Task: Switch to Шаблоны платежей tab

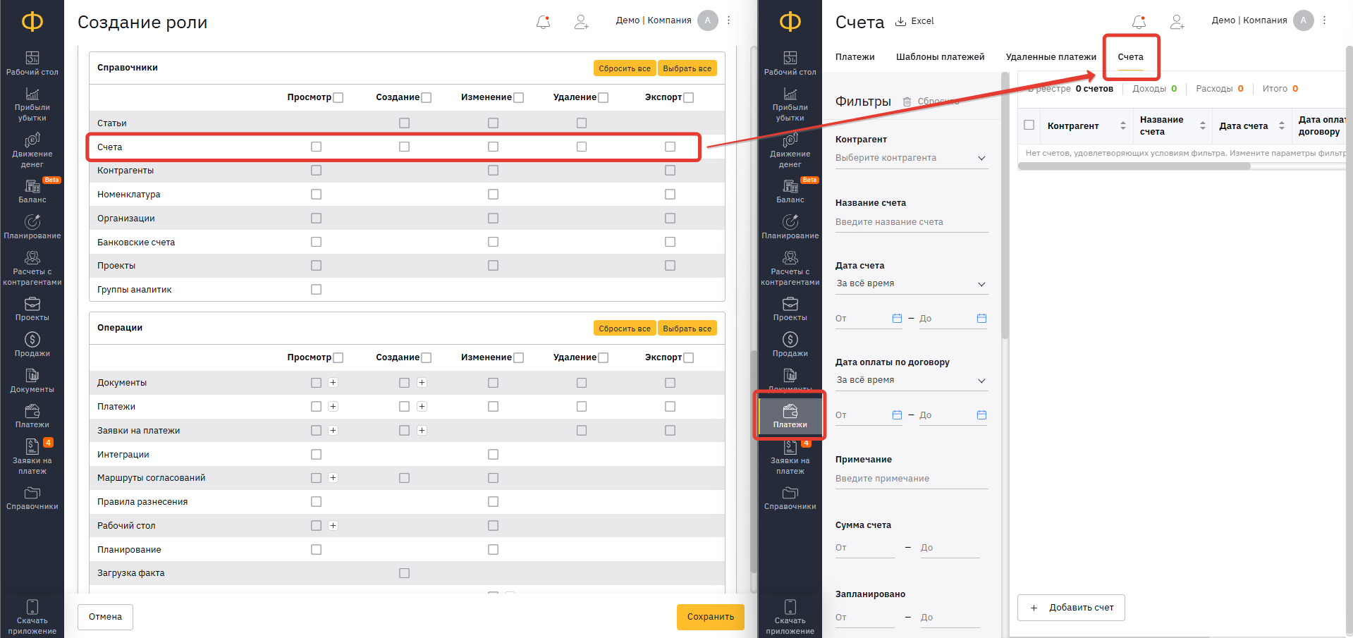Action: click(940, 57)
